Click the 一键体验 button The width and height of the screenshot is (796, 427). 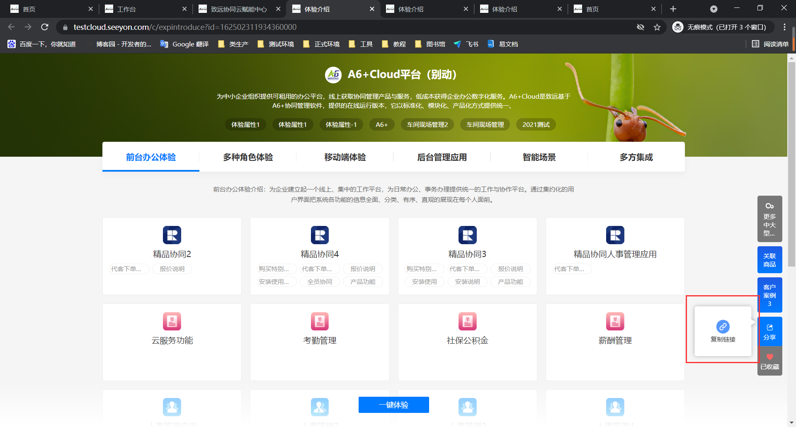point(394,405)
